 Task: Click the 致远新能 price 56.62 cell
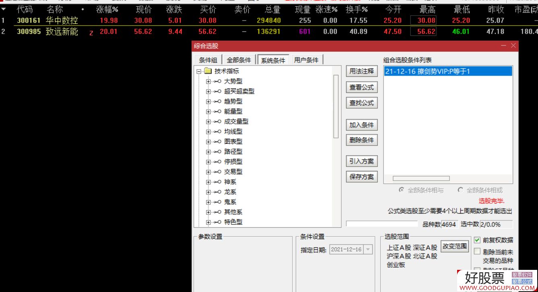(143, 31)
